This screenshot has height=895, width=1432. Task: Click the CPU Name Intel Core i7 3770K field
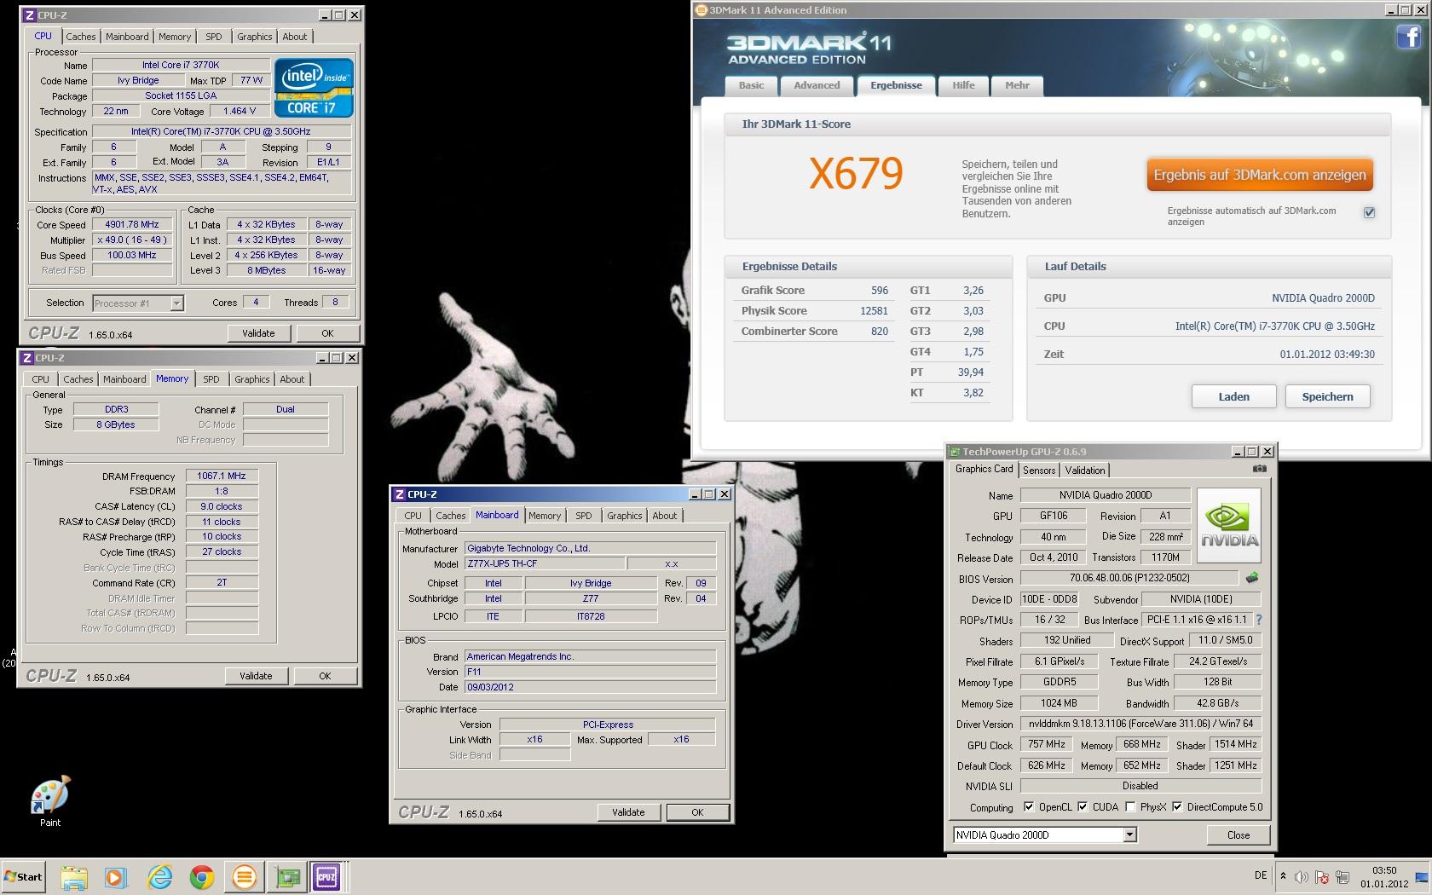181,65
